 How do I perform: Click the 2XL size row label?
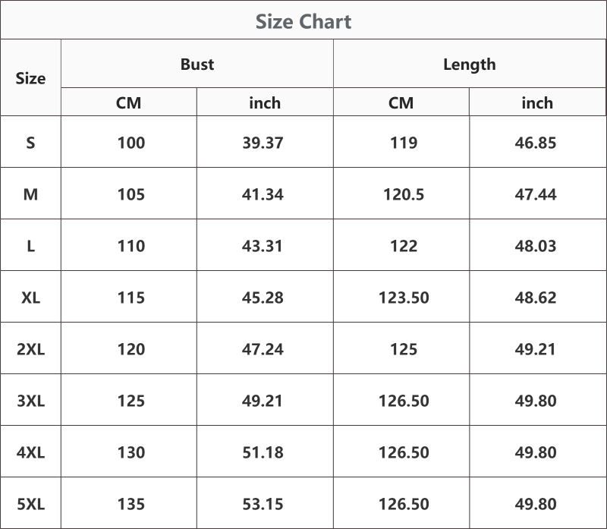click(x=30, y=349)
